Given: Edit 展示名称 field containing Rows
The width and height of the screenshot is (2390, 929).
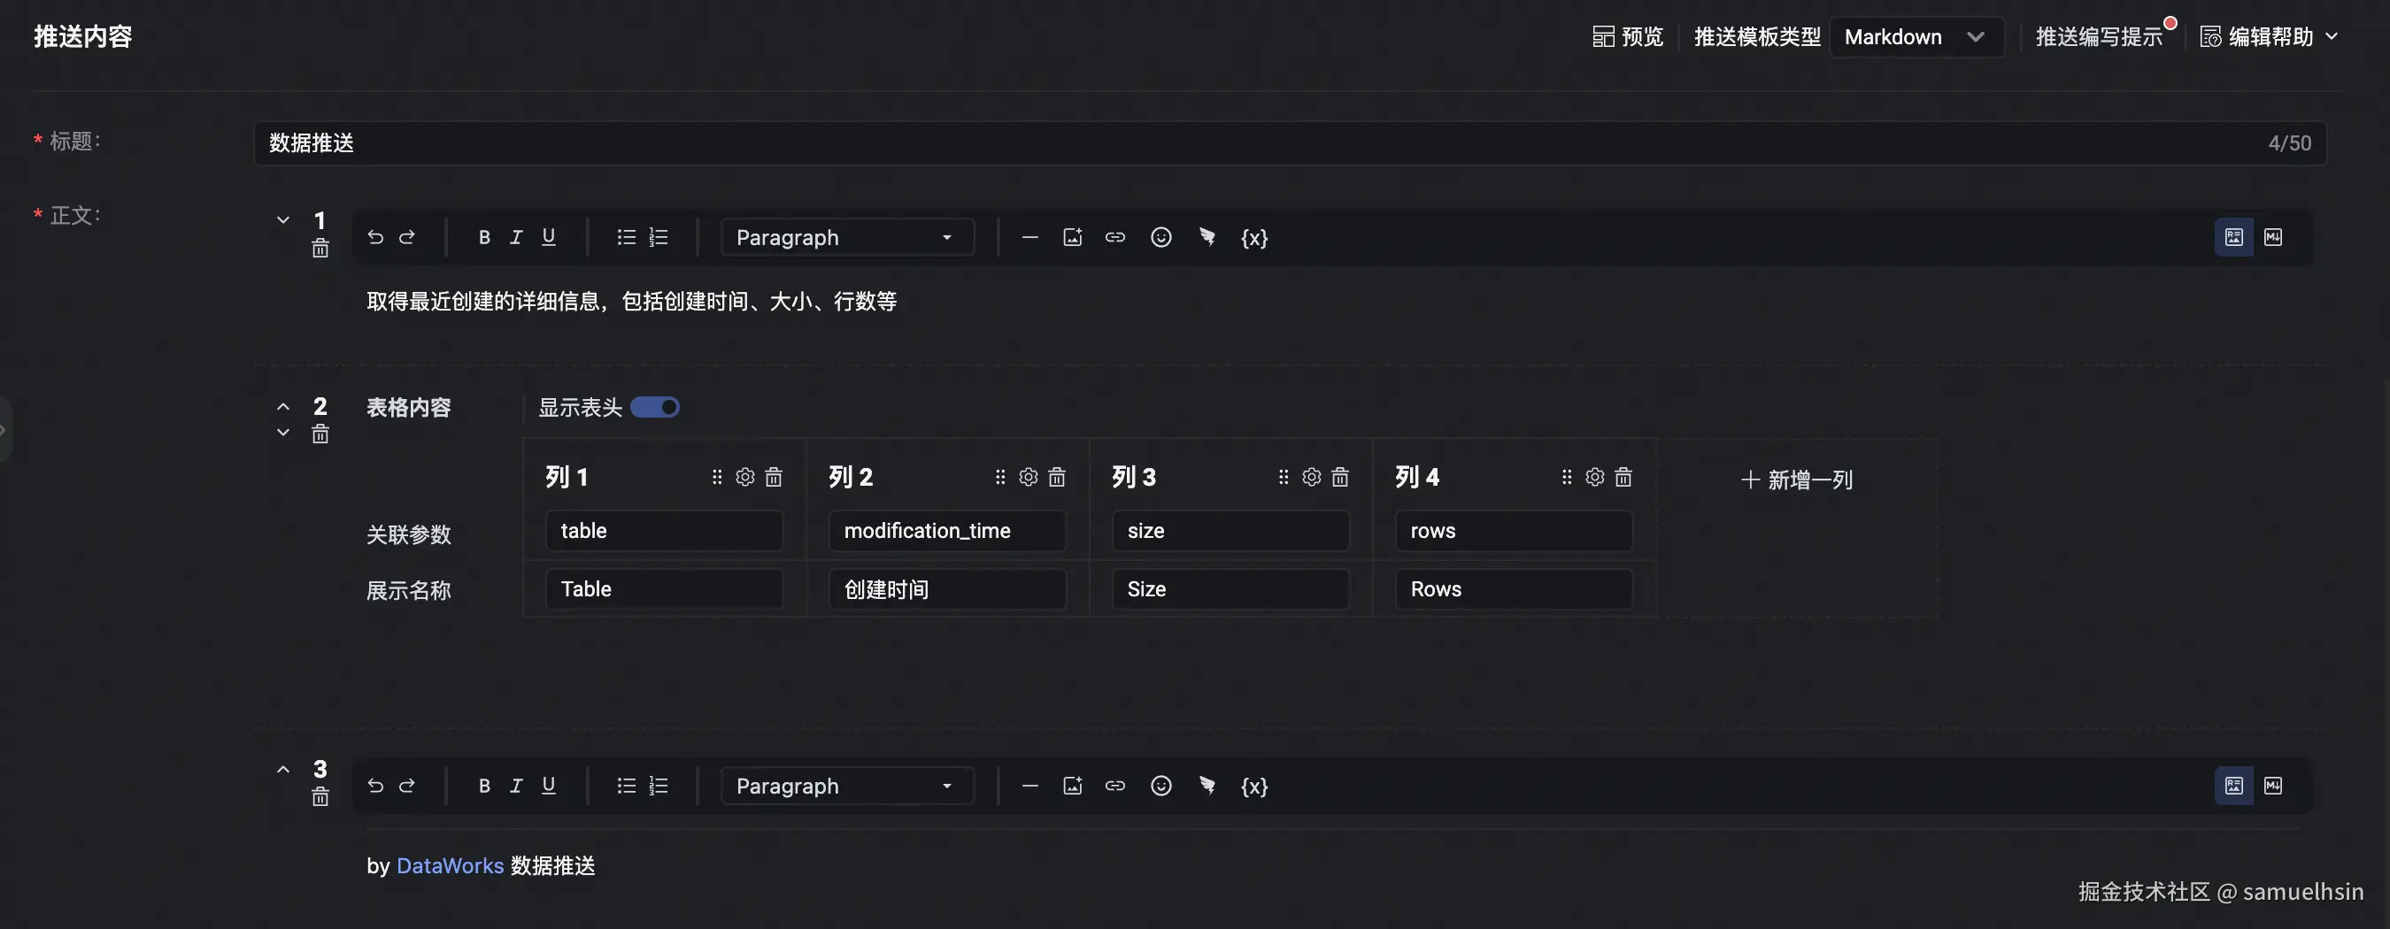Looking at the screenshot, I should (x=1515, y=588).
